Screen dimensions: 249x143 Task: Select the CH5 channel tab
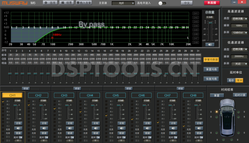(x=115, y=95)
